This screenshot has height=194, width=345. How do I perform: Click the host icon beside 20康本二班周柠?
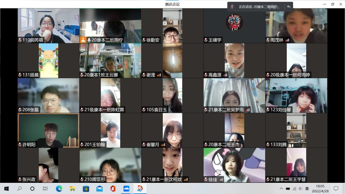point(83,40)
